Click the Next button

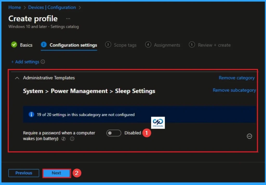click(x=56, y=173)
